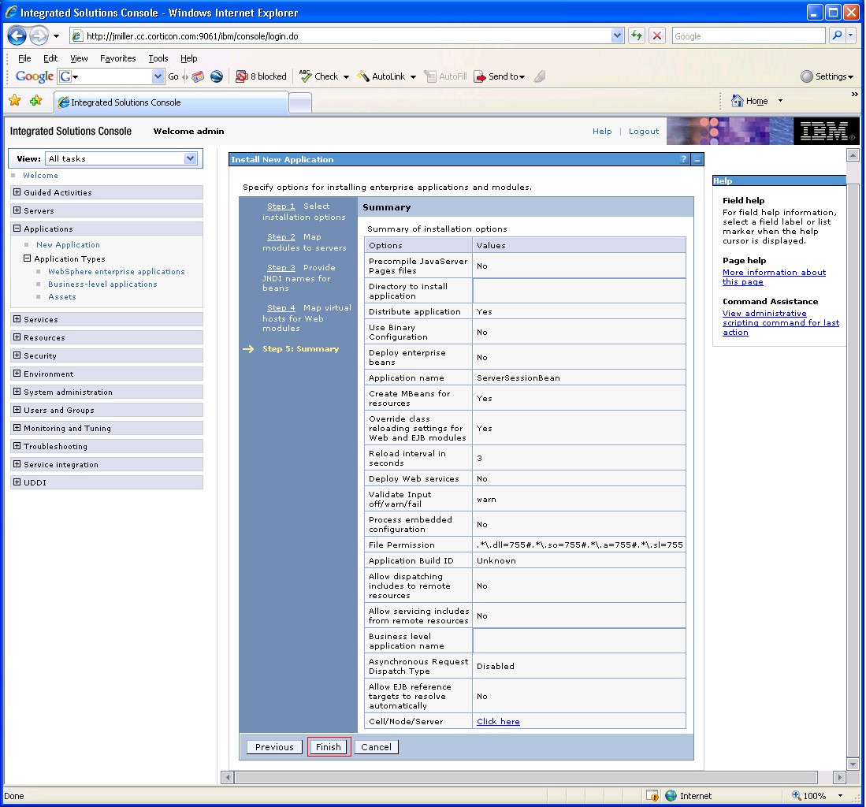Expand the Resources section

pyautogui.click(x=17, y=337)
